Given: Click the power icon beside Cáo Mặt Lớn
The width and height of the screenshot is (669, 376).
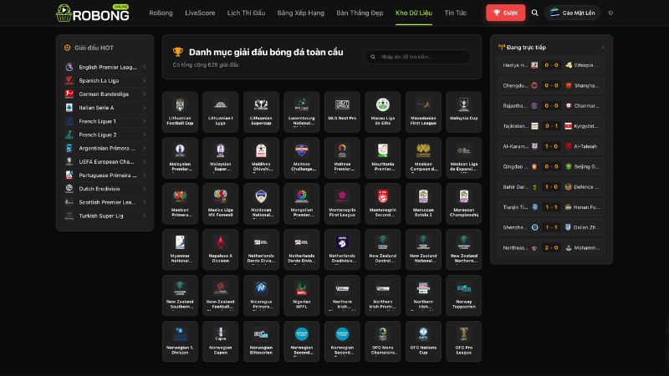Looking at the screenshot, I should (x=610, y=13).
